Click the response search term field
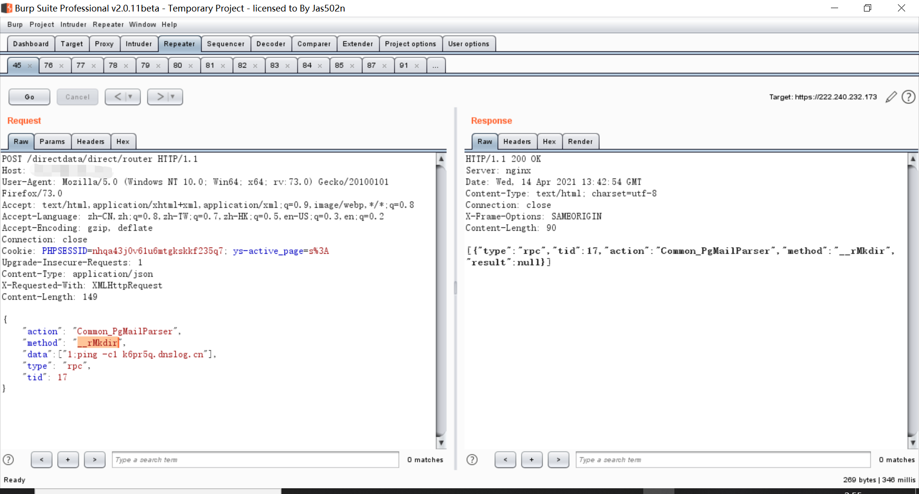 click(723, 460)
